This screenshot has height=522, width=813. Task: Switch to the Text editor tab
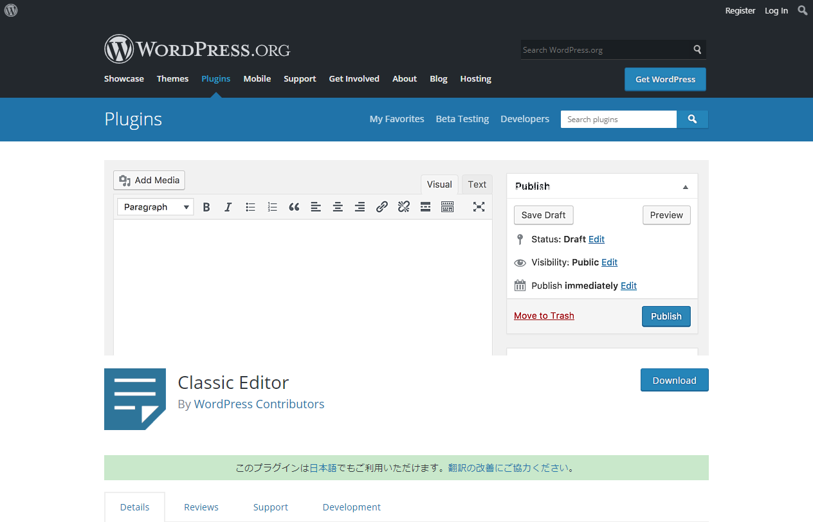[477, 184]
